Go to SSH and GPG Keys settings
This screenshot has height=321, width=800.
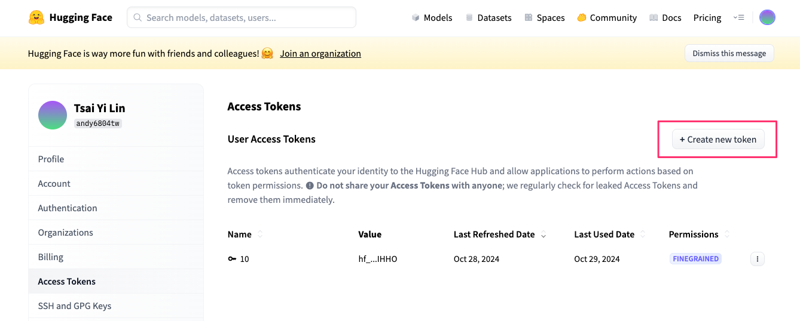click(x=75, y=306)
